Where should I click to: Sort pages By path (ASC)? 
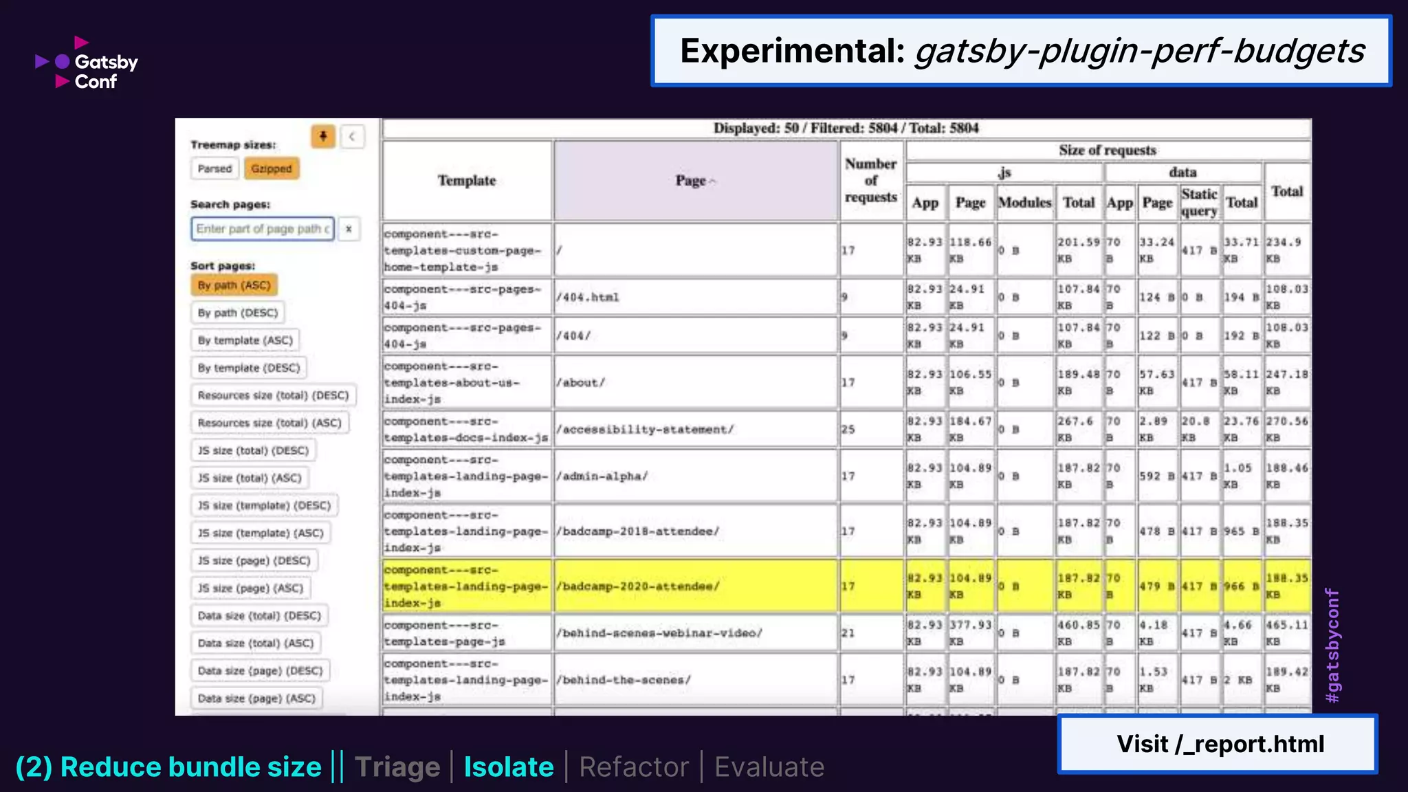tap(234, 285)
